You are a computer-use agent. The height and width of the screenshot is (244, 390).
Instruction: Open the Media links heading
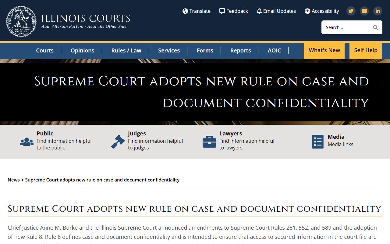coord(336,137)
